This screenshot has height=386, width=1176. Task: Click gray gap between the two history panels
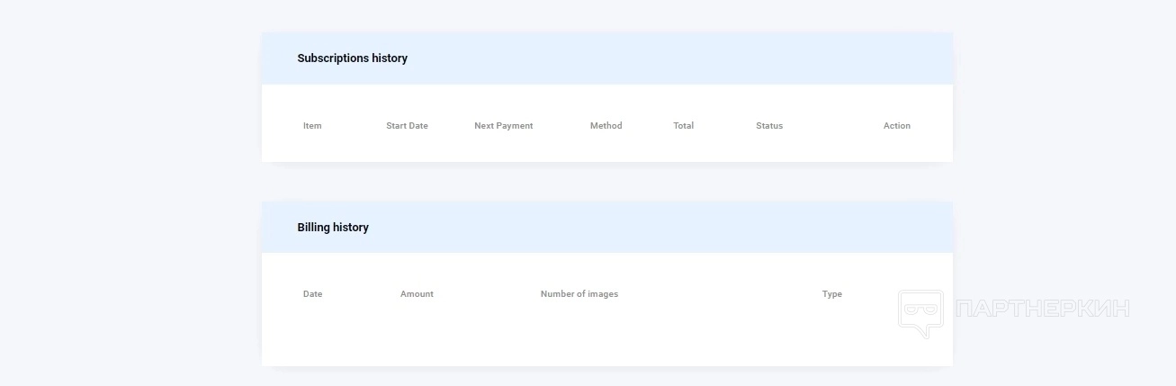point(606,182)
